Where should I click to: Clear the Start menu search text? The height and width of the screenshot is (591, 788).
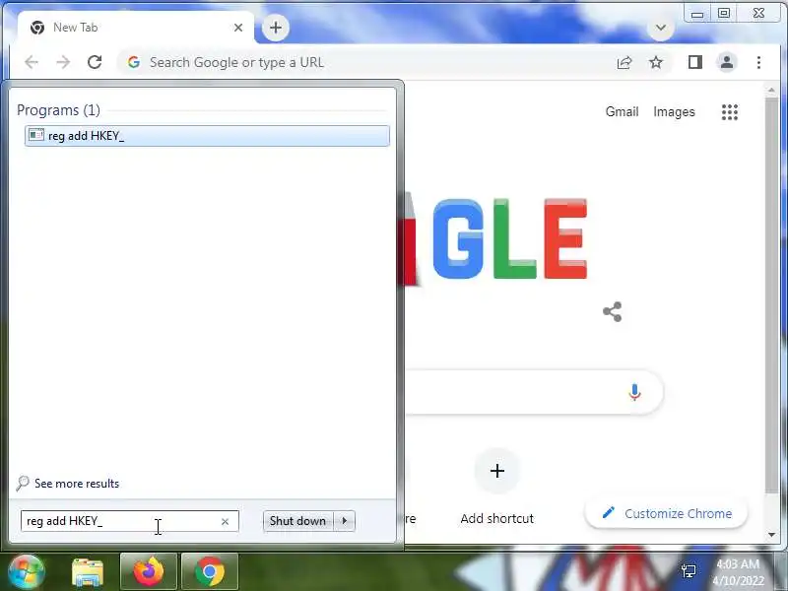[x=226, y=522]
